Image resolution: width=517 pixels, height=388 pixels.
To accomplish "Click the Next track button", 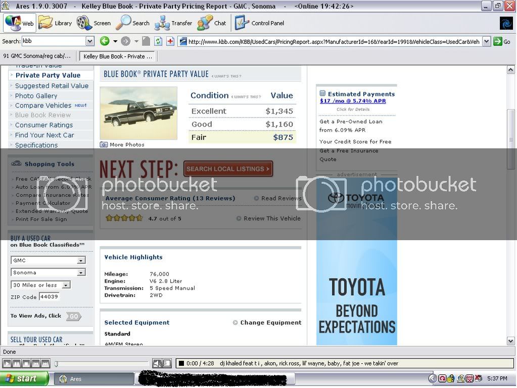I will coord(45,363).
